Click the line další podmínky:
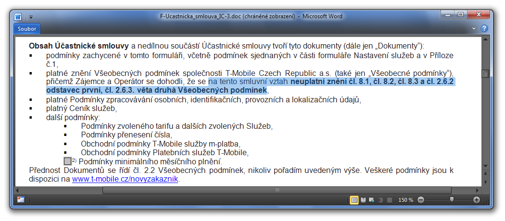 pyautogui.click(x=73, y=117)
